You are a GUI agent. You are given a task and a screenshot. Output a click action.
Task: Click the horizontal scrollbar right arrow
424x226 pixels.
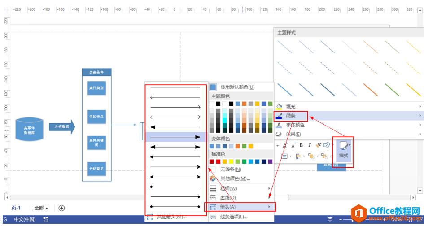coord(413,197)
